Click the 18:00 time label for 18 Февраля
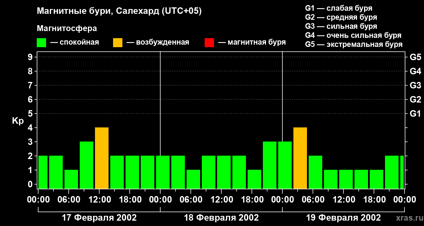Image resolution: width=424 pixels, height=226 pixels. pyautogui.click(x=252, y=200)
